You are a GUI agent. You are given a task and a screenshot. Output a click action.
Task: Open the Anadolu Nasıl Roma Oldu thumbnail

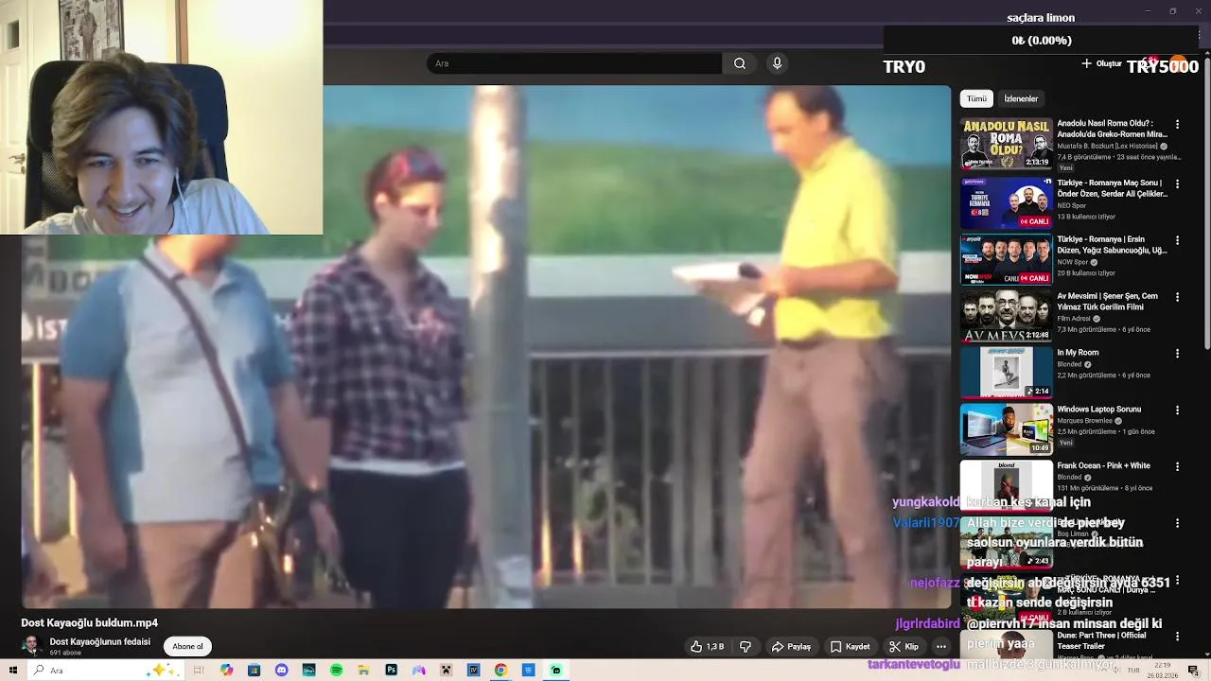pos(1007,144)
